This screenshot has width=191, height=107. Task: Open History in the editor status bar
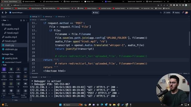186,73
